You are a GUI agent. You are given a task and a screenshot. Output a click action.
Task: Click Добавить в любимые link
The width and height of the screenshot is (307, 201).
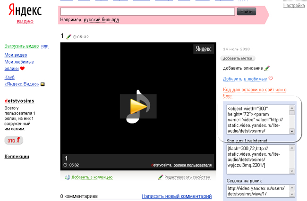245,79
